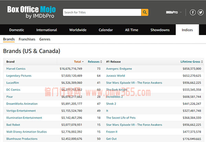Image resolution: width=206 pixels, height=142 pixels.
Task: Open the Facebook icon link
Action: 193,12
